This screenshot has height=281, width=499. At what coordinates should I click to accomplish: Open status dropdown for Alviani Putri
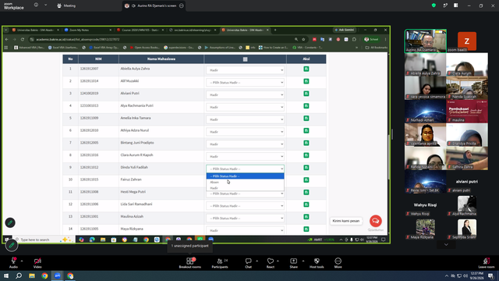[245, 94]
